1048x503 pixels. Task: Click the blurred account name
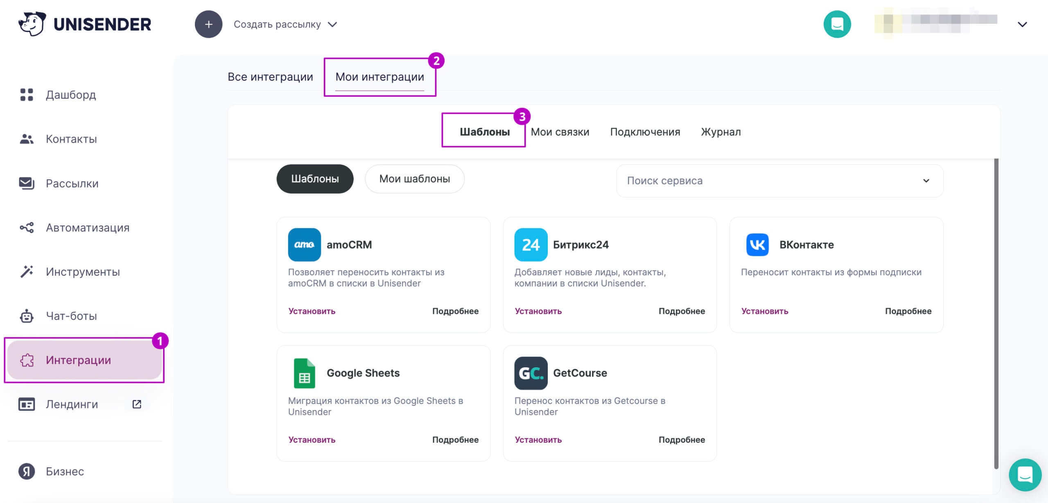point(936,23)
